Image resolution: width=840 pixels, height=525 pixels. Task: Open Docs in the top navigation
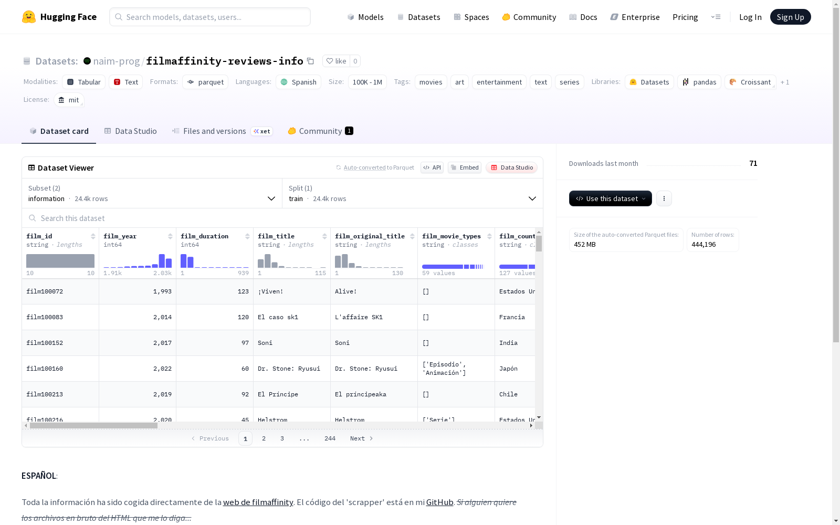[583, 17]
